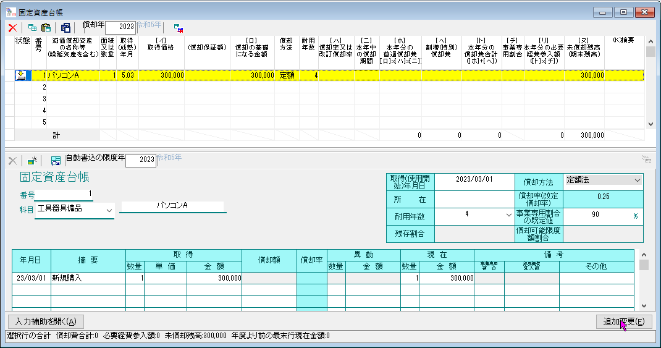Click the upper grid scroll up arrow

650,41
